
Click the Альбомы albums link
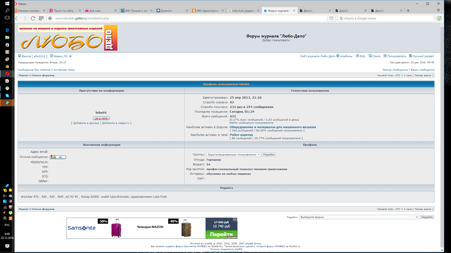[346, 56]
